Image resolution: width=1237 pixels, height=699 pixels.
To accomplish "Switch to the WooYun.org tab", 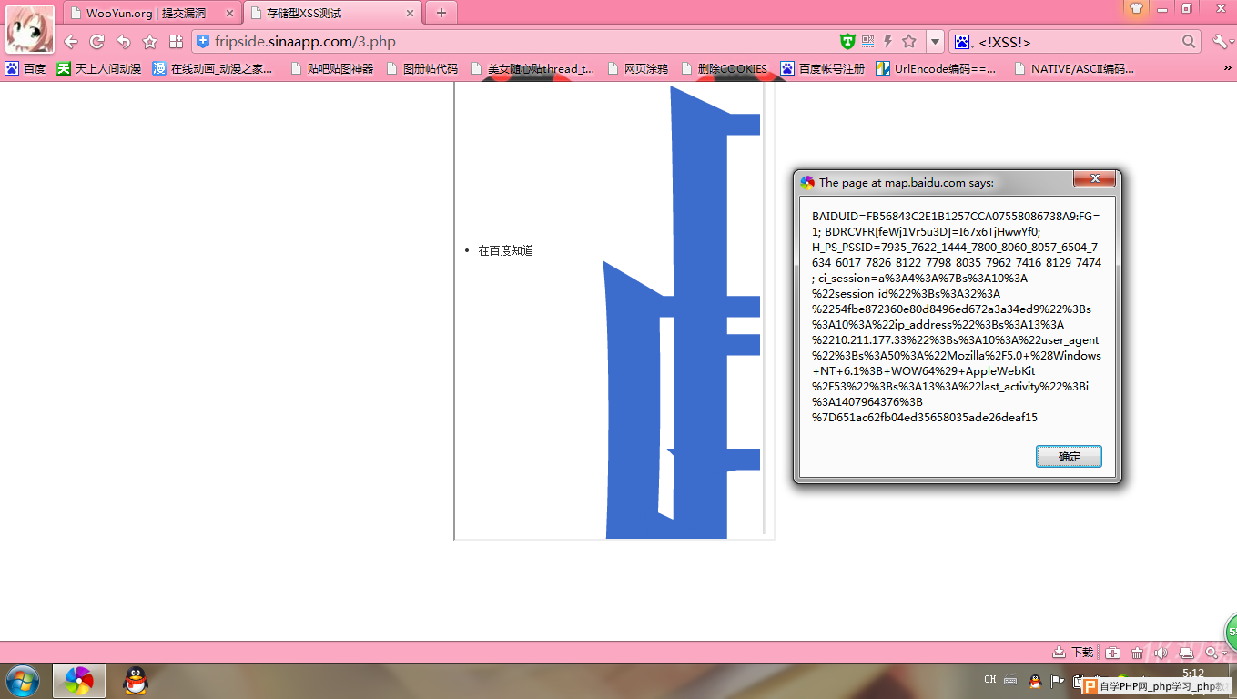I will coord(153,13).
